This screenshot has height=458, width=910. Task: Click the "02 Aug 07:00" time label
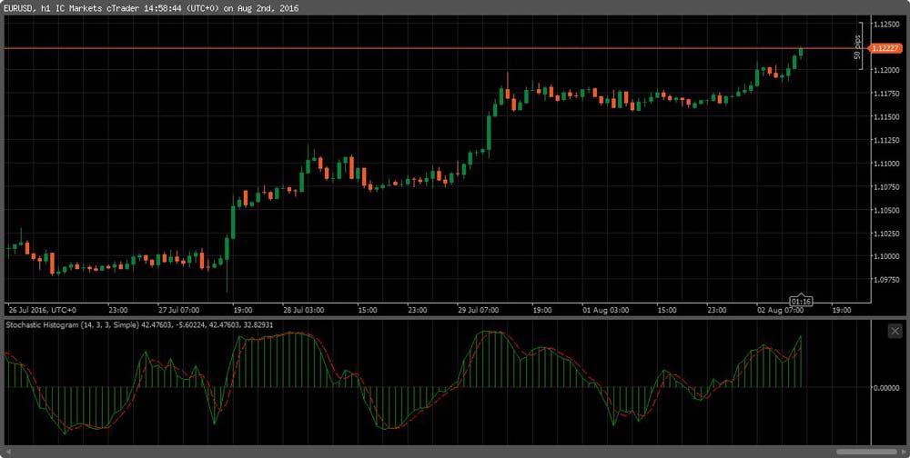pos(781,310)
